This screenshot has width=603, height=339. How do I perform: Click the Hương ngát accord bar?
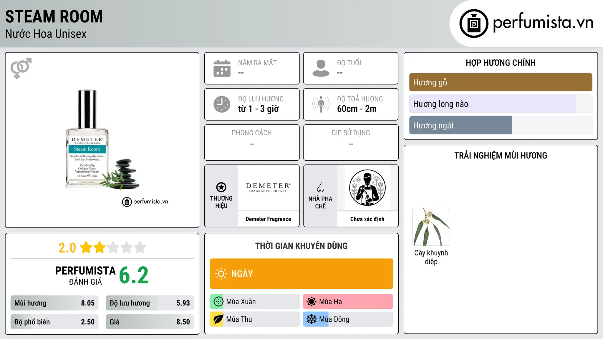tap(501, 125)
